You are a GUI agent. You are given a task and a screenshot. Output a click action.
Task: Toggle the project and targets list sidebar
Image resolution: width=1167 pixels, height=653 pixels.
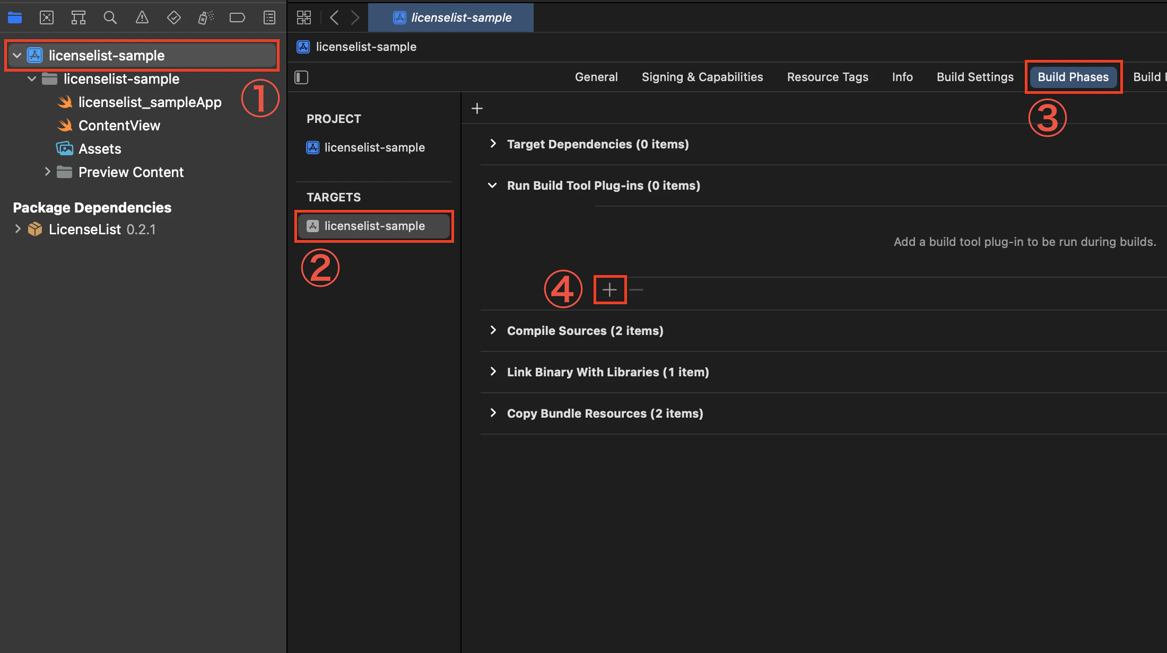[x=301, y=77]
